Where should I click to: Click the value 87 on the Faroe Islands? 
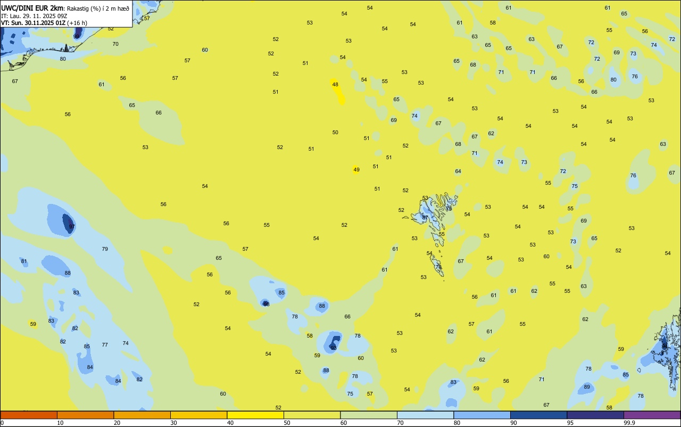425,218
